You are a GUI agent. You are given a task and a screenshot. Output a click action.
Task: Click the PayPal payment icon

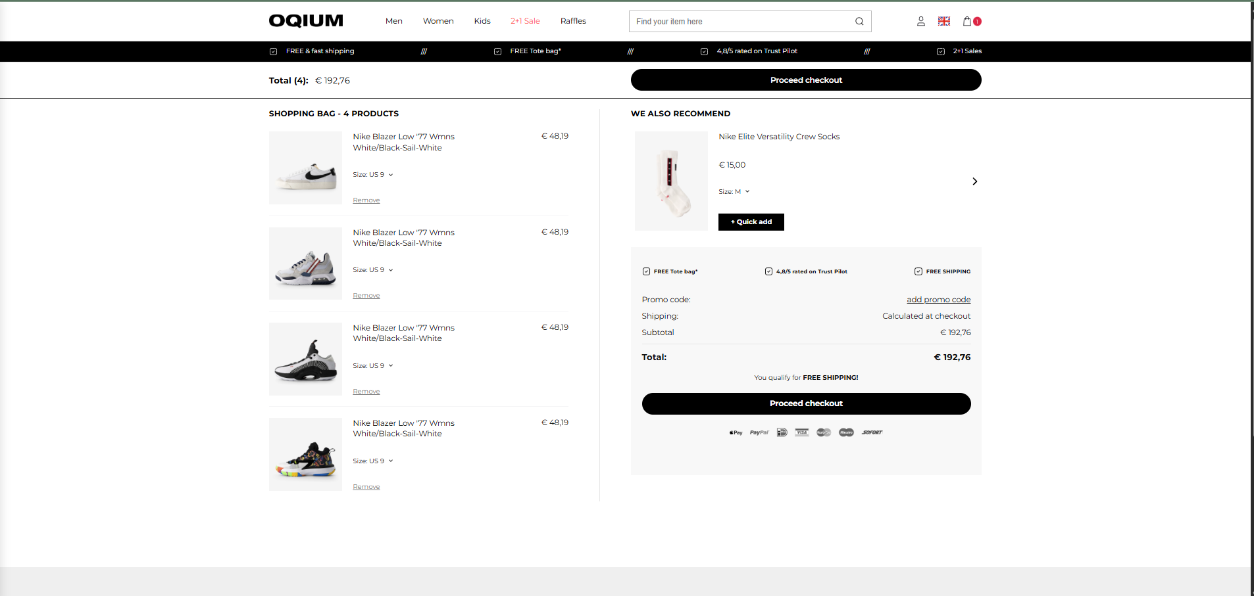759,432
